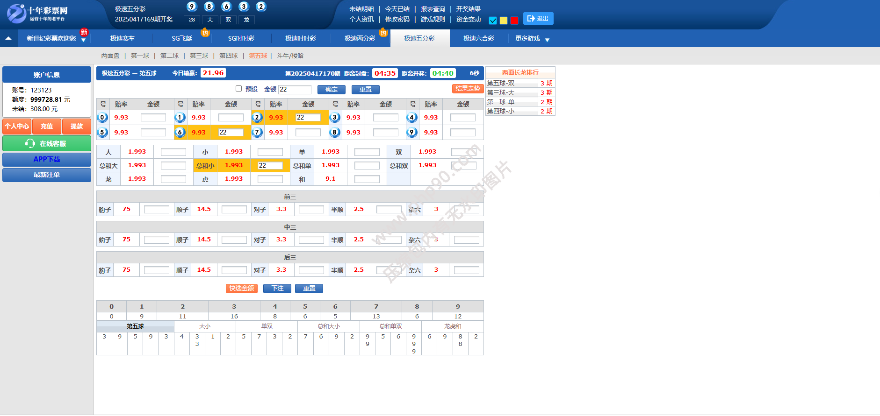Switch to the 极速赛车 game tab
The height and width of the screenshot is (416, 880).
point(122,38)
